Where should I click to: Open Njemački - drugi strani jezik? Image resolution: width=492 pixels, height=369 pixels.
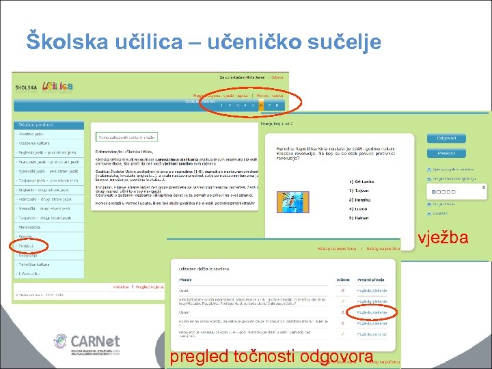tap(49, 208)
